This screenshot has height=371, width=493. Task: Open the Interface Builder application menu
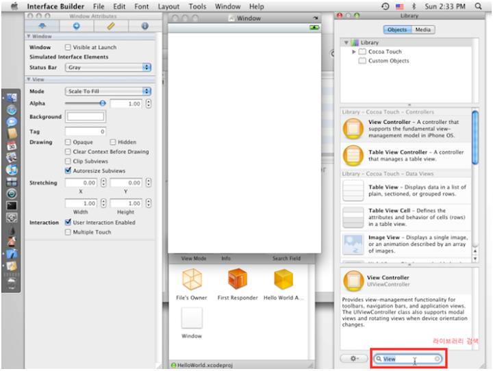tap(55, 6)
